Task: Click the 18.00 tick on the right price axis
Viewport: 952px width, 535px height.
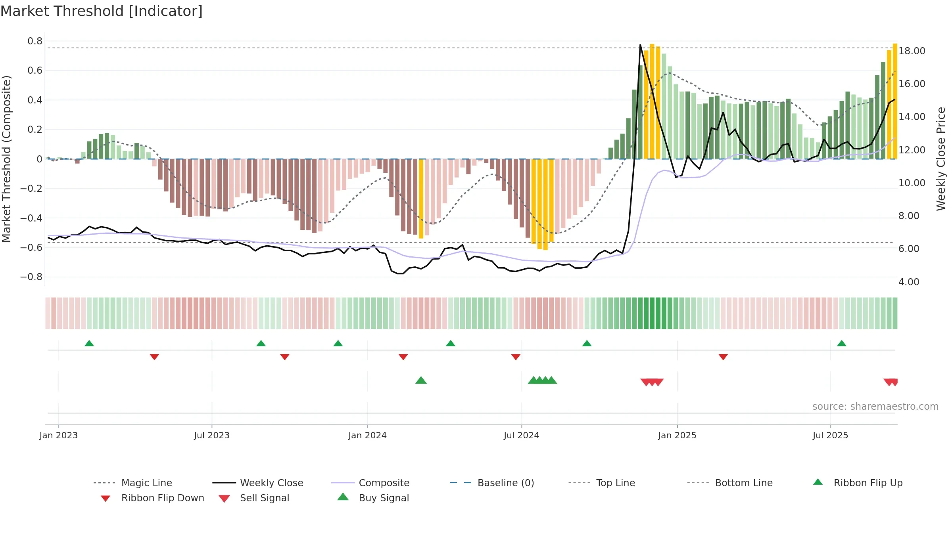Action: click(912, 51)
